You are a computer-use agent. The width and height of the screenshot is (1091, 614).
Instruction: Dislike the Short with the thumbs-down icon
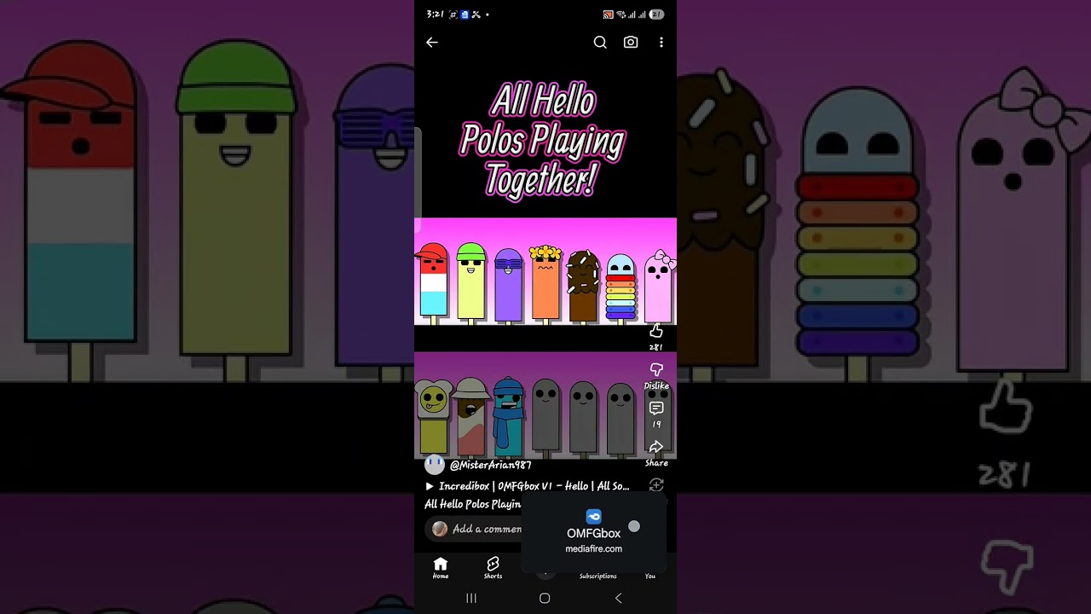pyautogui.click(x=656, y=370)
